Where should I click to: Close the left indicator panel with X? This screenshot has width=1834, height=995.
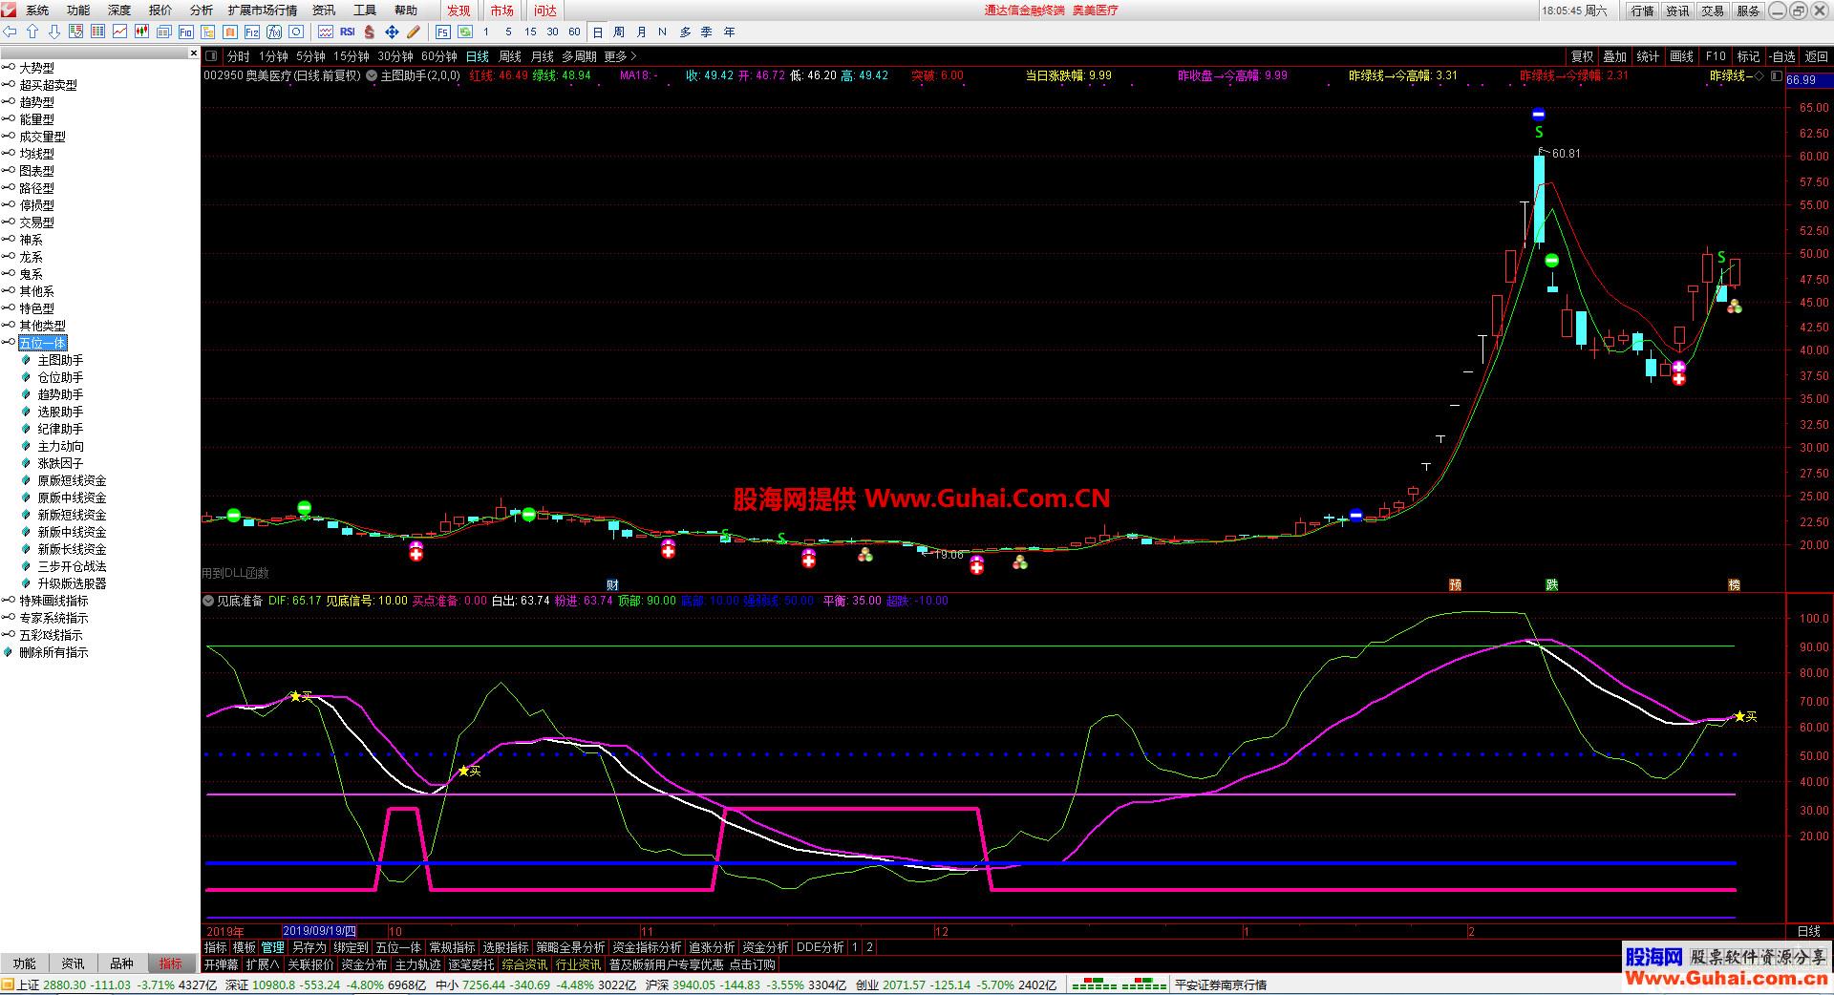coord(194,53)
